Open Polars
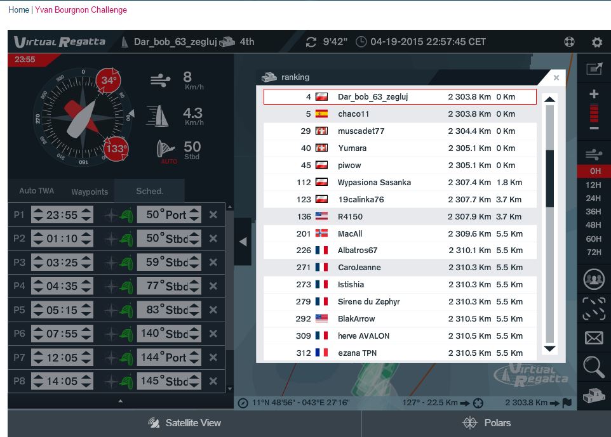This screenshot has height=437, width=611. [487, 423]
